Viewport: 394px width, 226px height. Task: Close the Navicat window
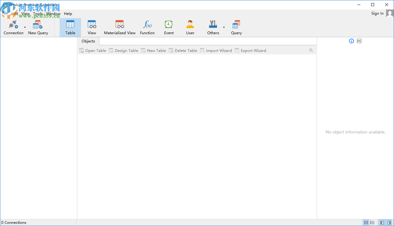[x=387, y=5]
